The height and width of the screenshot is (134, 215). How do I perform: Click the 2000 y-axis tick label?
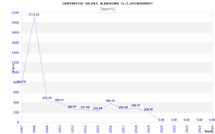pos(15,23)
